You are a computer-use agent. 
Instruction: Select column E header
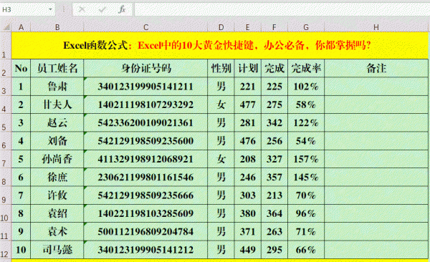pyautogui.click(x=248, y=27)
